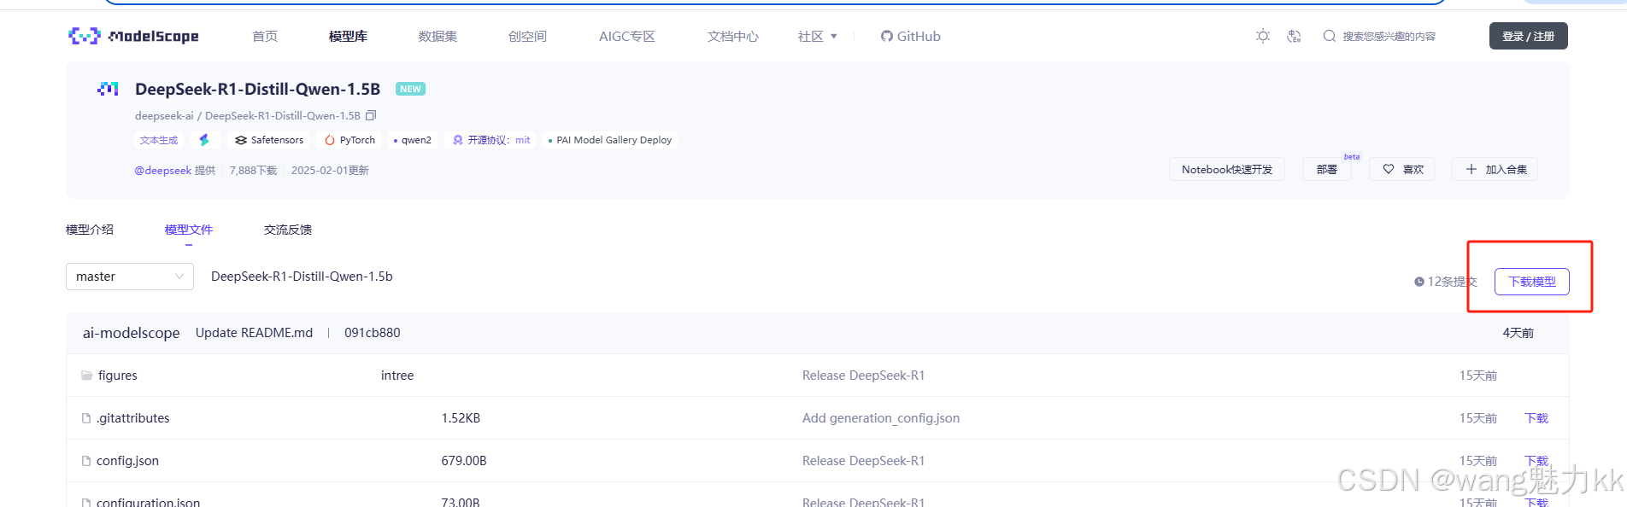1627x507 pixels.
Task: Click the ModelScope logo
Action: click(x=133, y=36)
